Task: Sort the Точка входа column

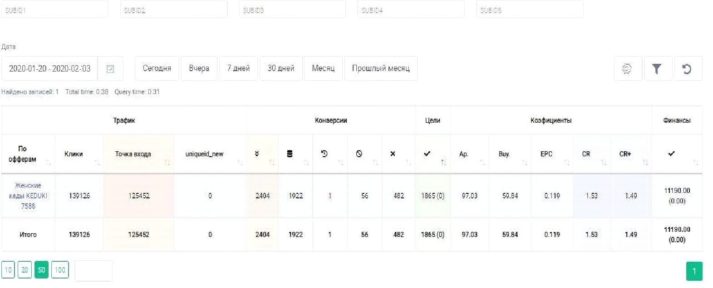Action: click(138, 154)
